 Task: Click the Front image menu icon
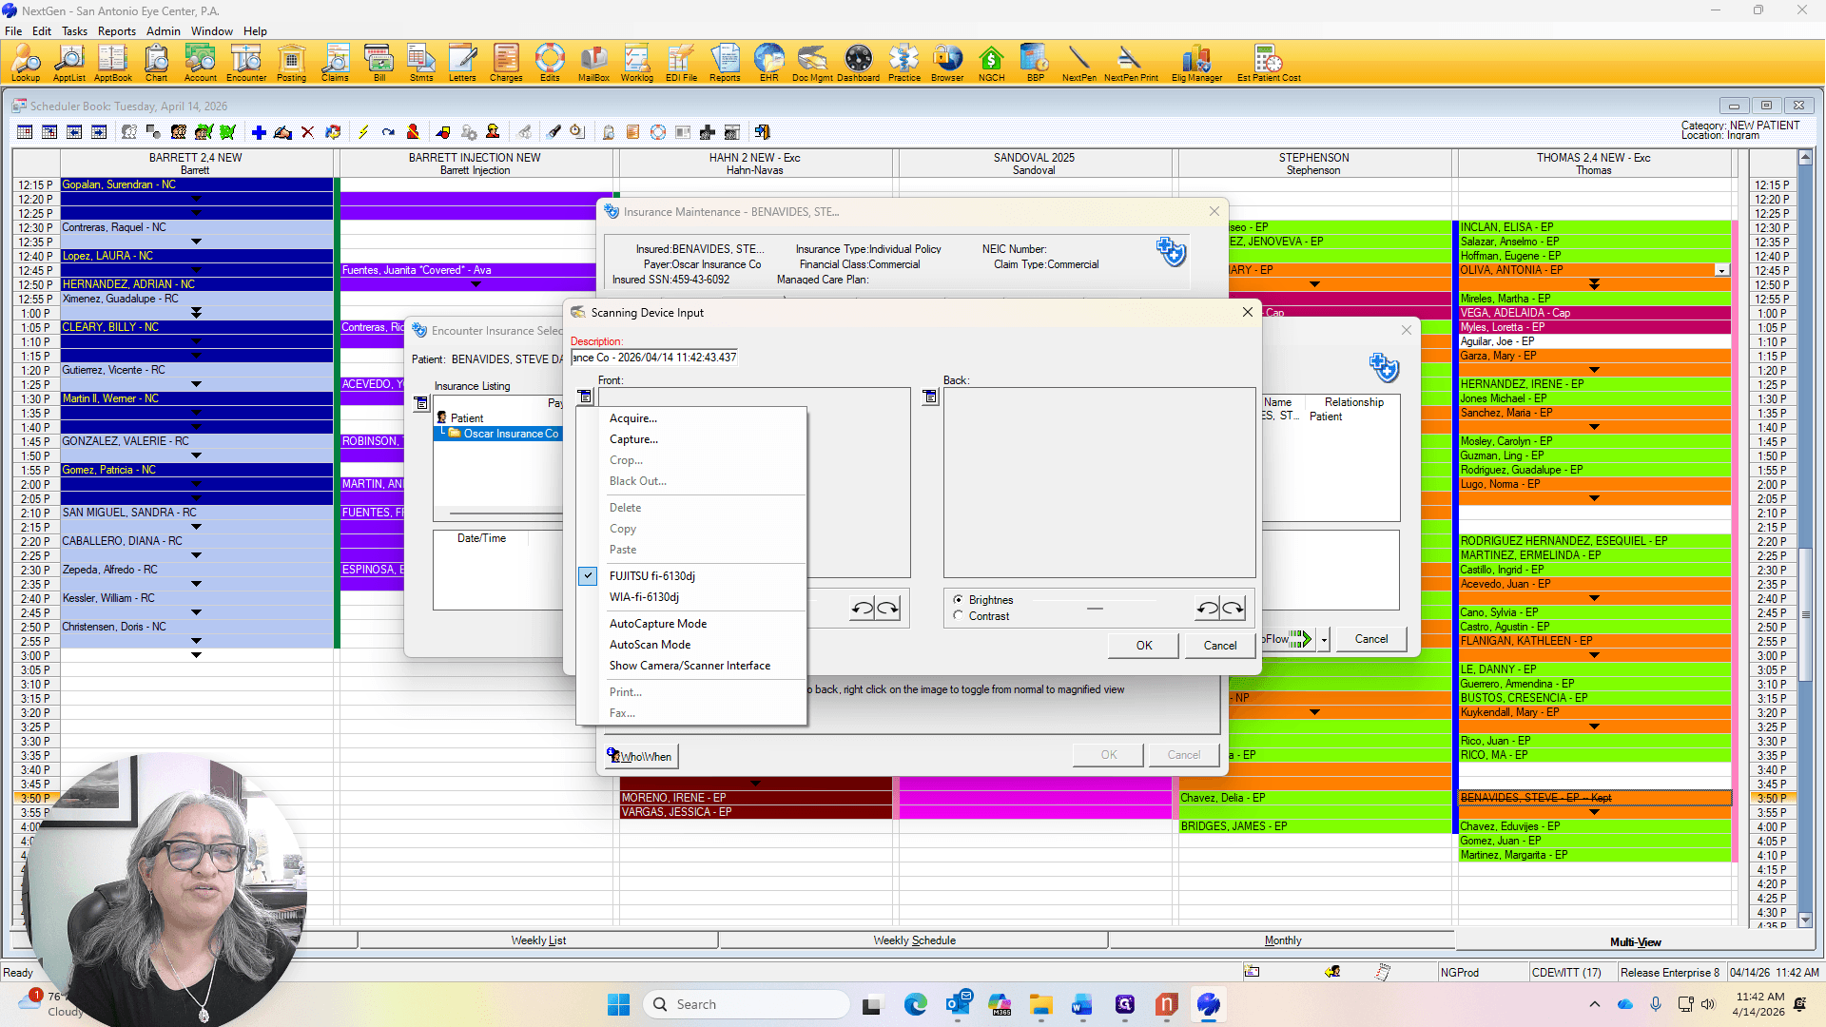coord(585,397)
